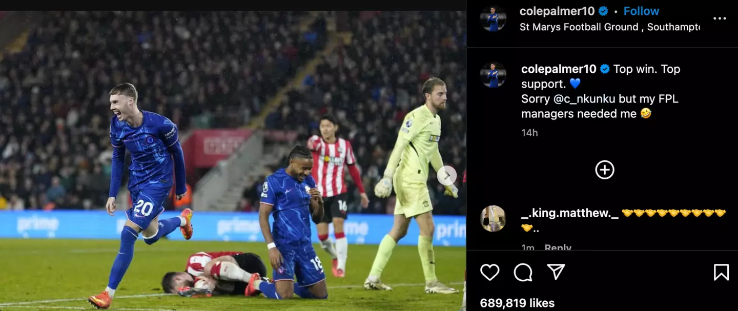The image size is (738, 311).
Task: Load more comments with plus circle
Action: click(605, 170)
